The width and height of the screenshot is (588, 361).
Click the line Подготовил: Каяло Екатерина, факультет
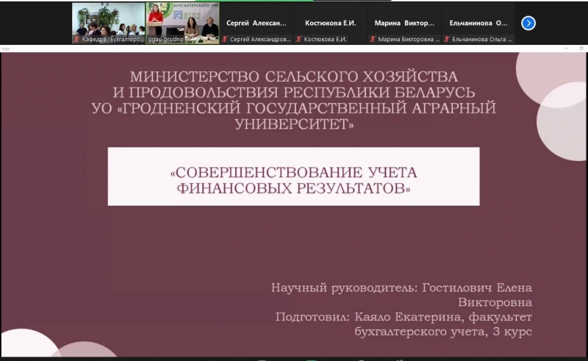(x=404, y=317)
